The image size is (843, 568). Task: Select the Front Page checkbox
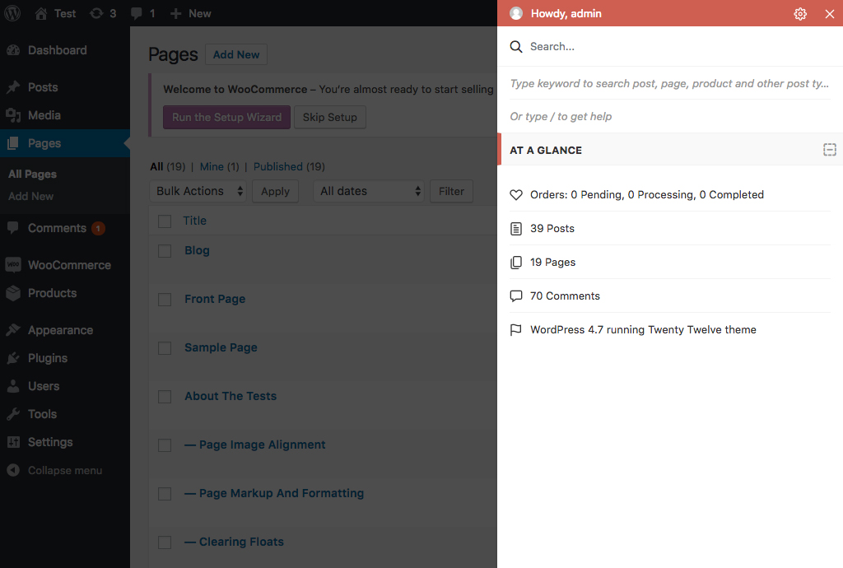click(165, 300)
